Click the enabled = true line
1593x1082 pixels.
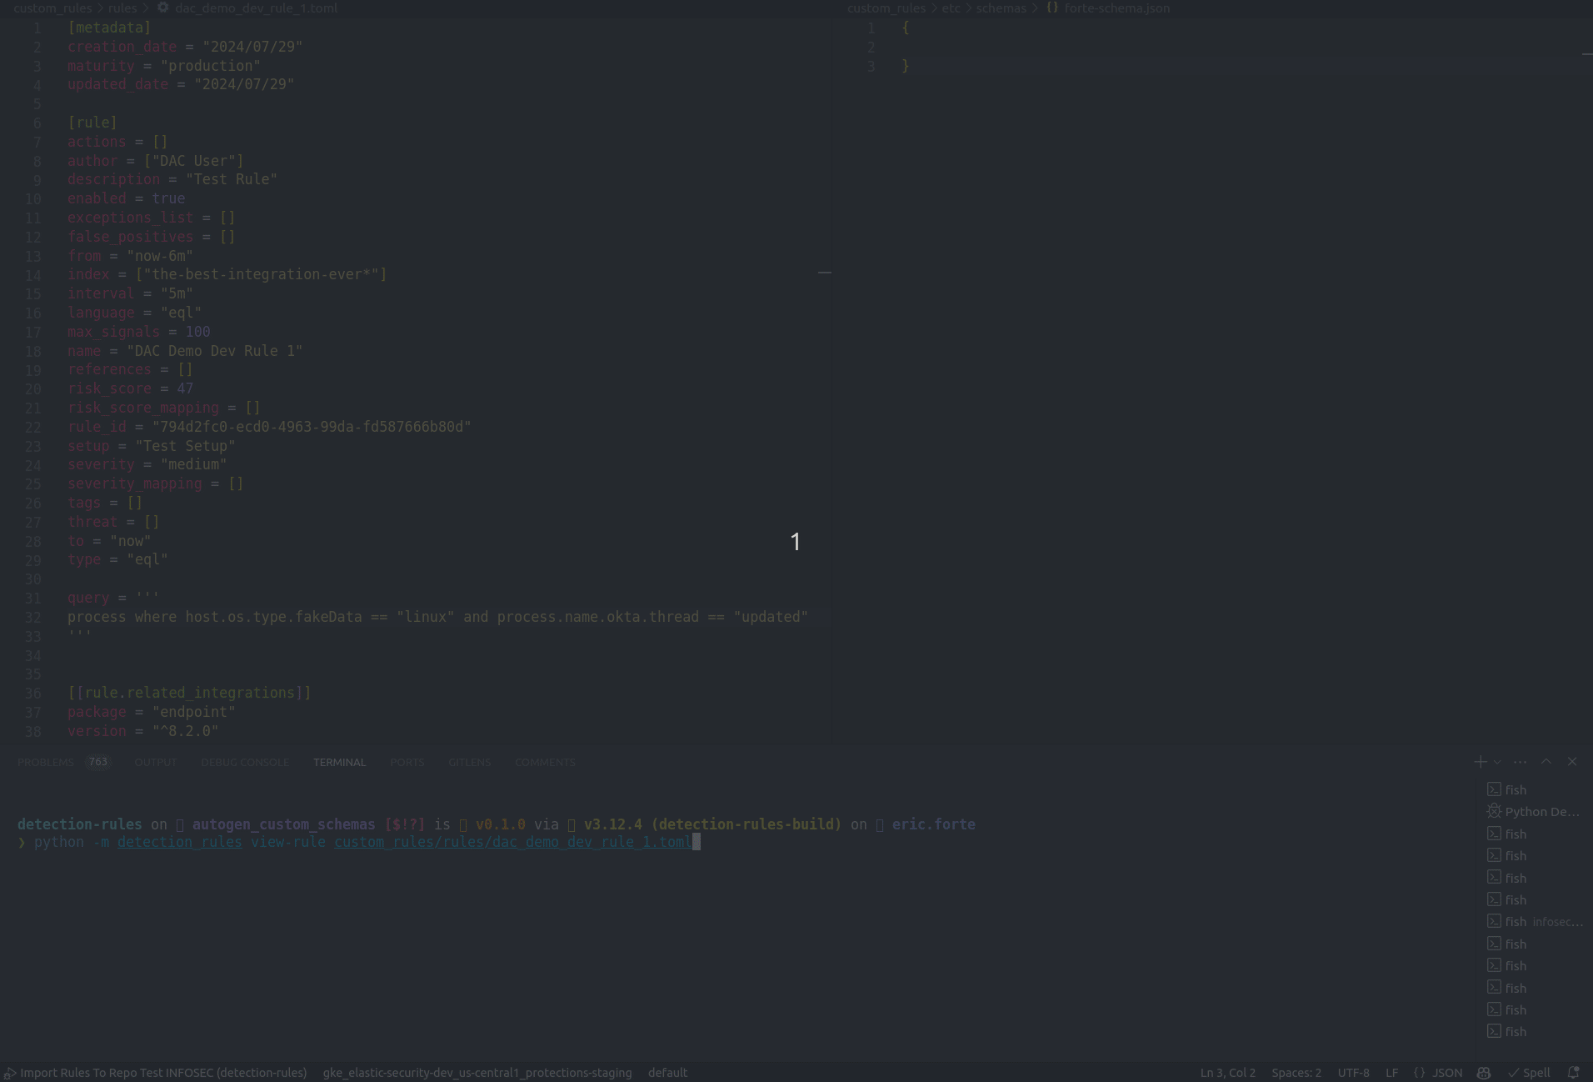[x=126, y=198]
